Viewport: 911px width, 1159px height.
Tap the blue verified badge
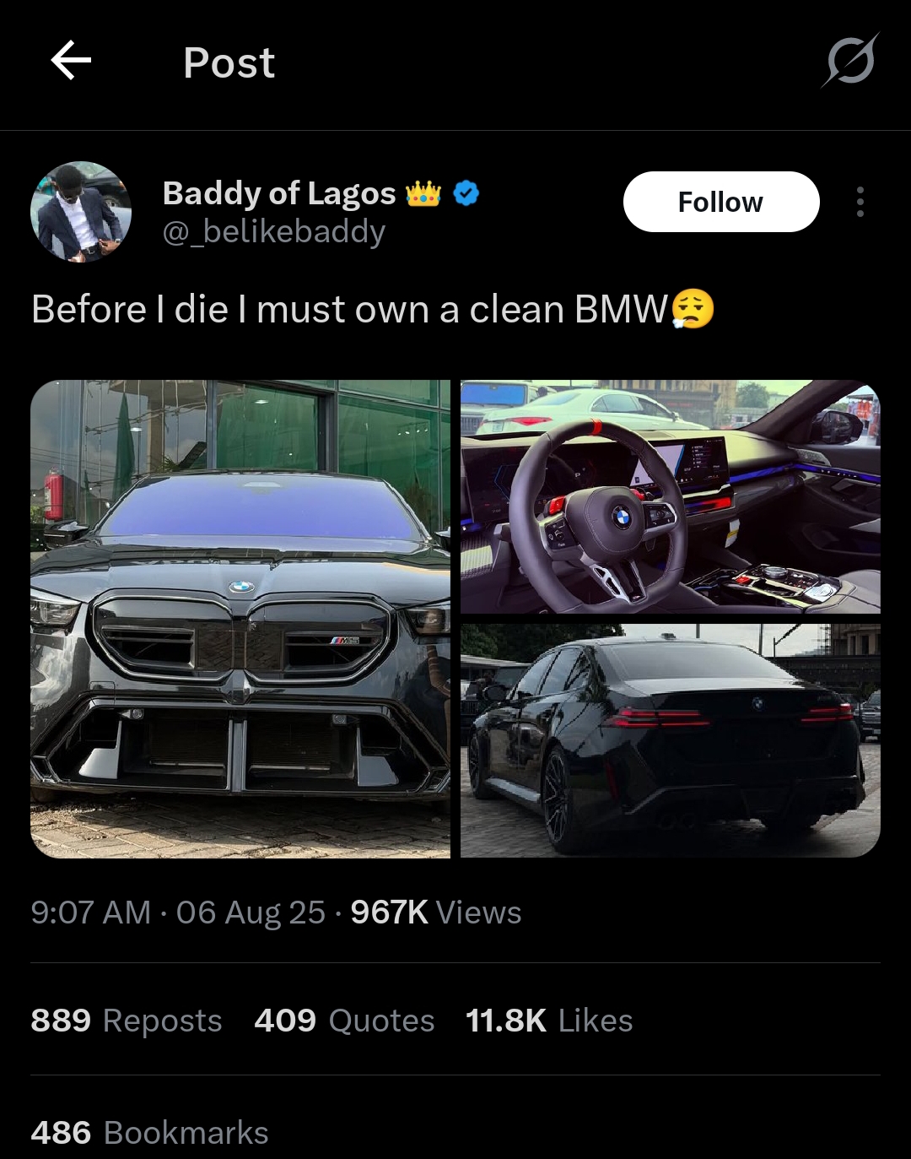466,193
